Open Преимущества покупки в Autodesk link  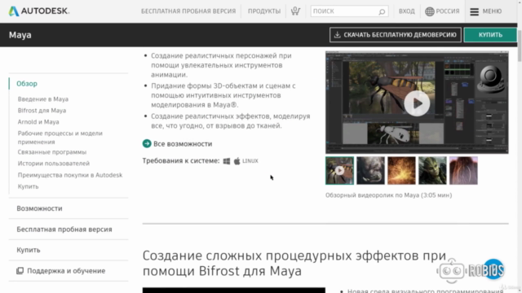click(70, 175)
